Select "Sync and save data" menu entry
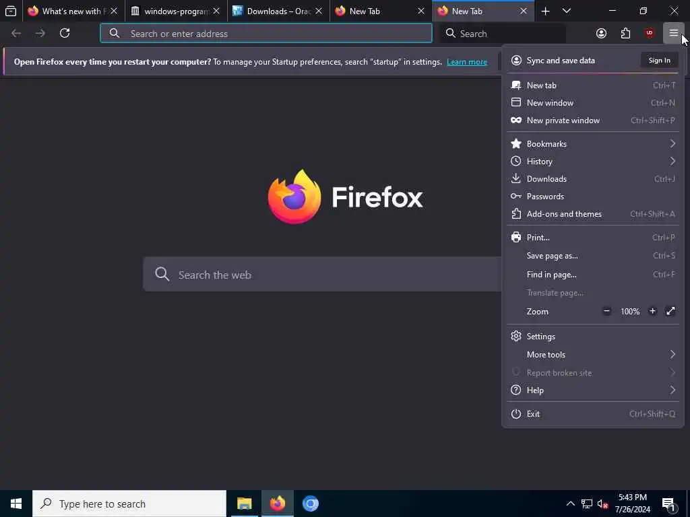This screenshot has width=690, height=517. point(561,61)
